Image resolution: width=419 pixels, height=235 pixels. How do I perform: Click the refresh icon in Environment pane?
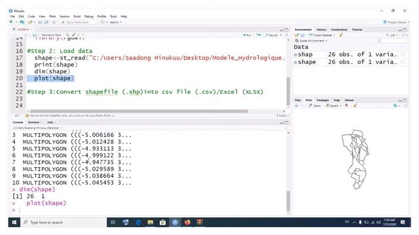pyautogui.click(x=404, y=35)
